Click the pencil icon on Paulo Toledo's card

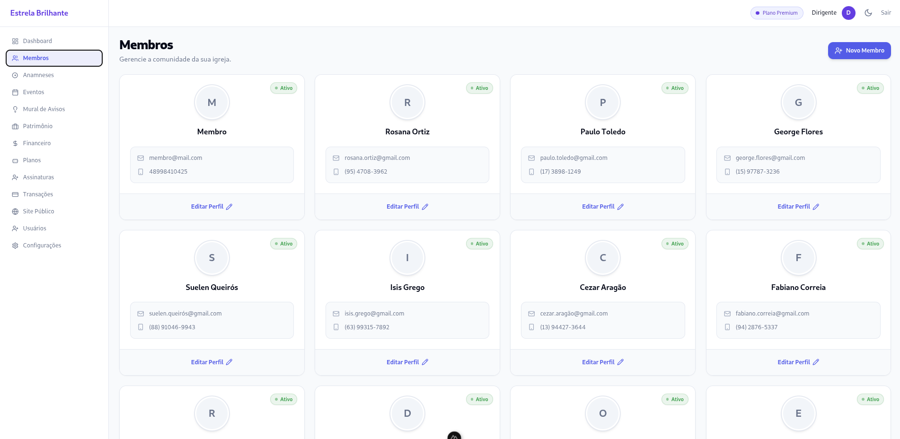[620, 207]
